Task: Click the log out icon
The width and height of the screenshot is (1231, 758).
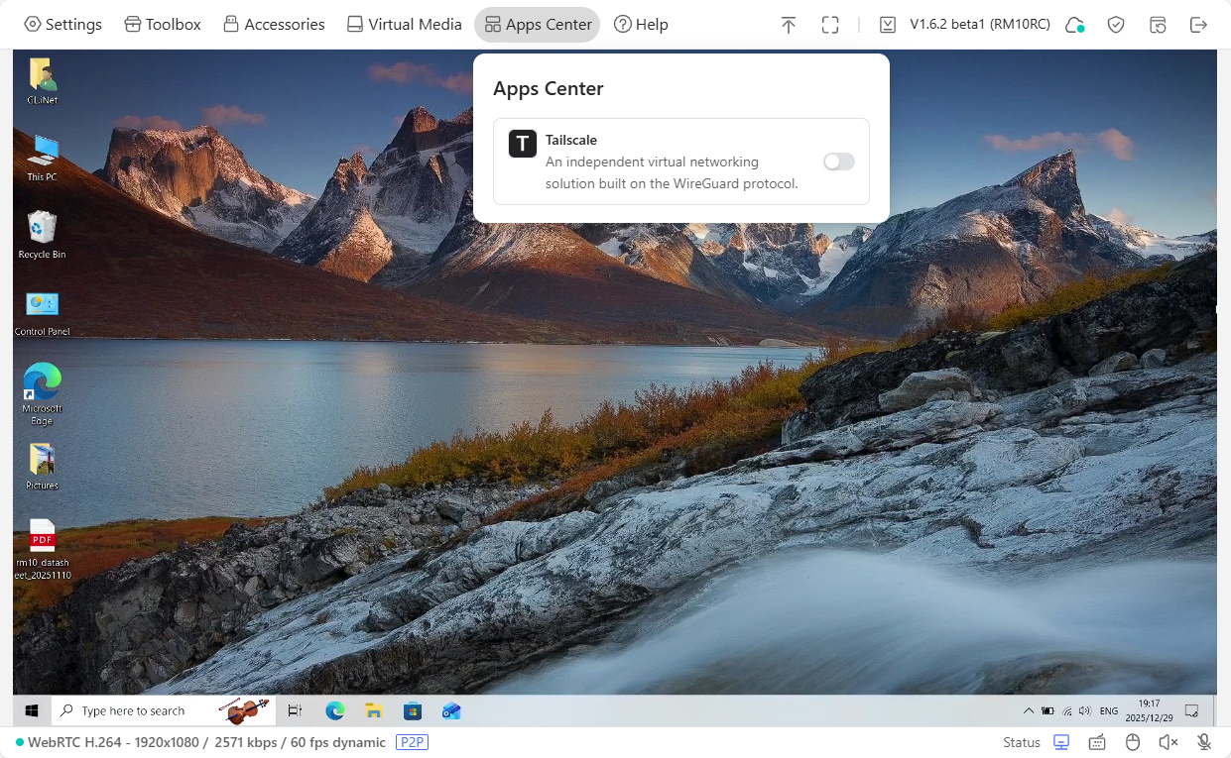Action: pyautogui.click(x=1198, y=25)
